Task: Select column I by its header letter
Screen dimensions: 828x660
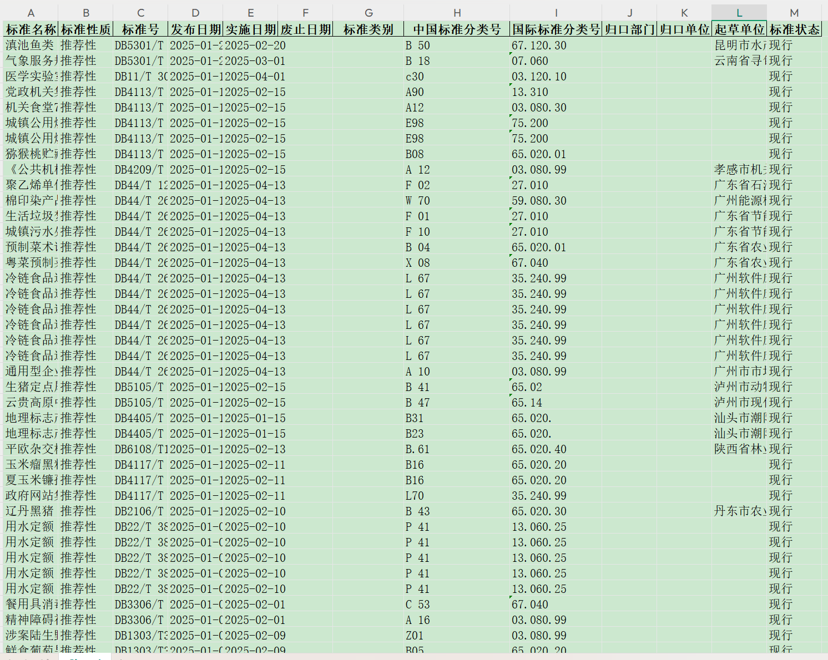Action: coord(556,13)
